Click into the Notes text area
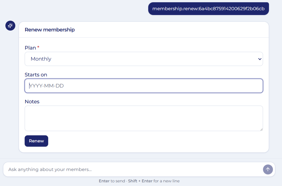282x186 pixels. tap(144, 118)
